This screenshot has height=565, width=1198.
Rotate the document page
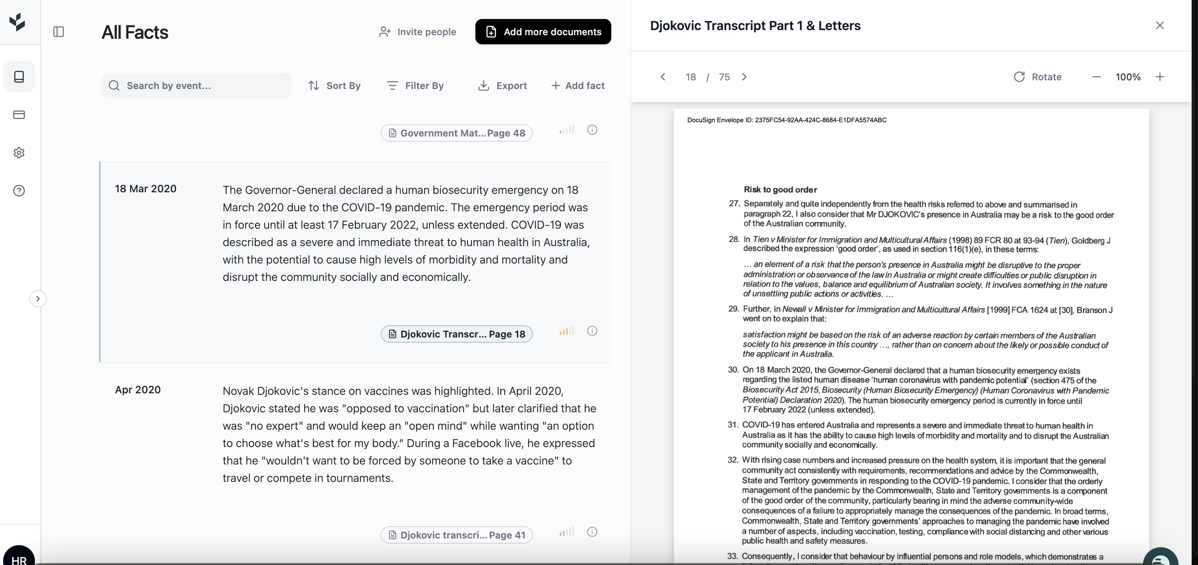pos(1038,77)
